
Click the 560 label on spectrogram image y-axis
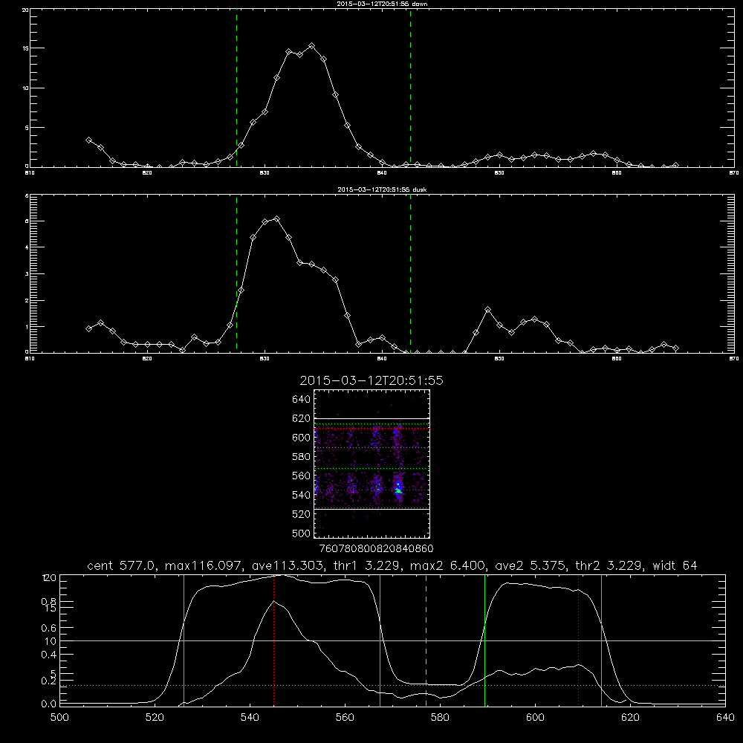click(x=302, y=476)
